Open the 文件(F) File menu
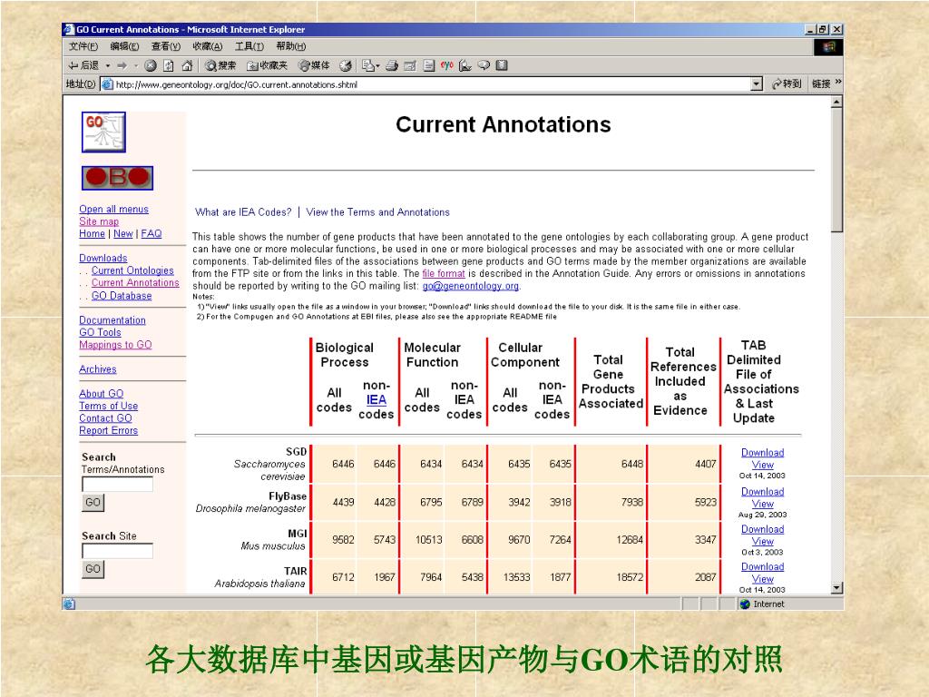The height and width of the screenshot is (697, 929). [83, 46]
